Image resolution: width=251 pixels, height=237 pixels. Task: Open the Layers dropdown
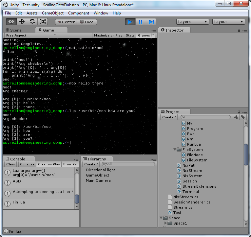pyautogui.click(x=193, y=22)
